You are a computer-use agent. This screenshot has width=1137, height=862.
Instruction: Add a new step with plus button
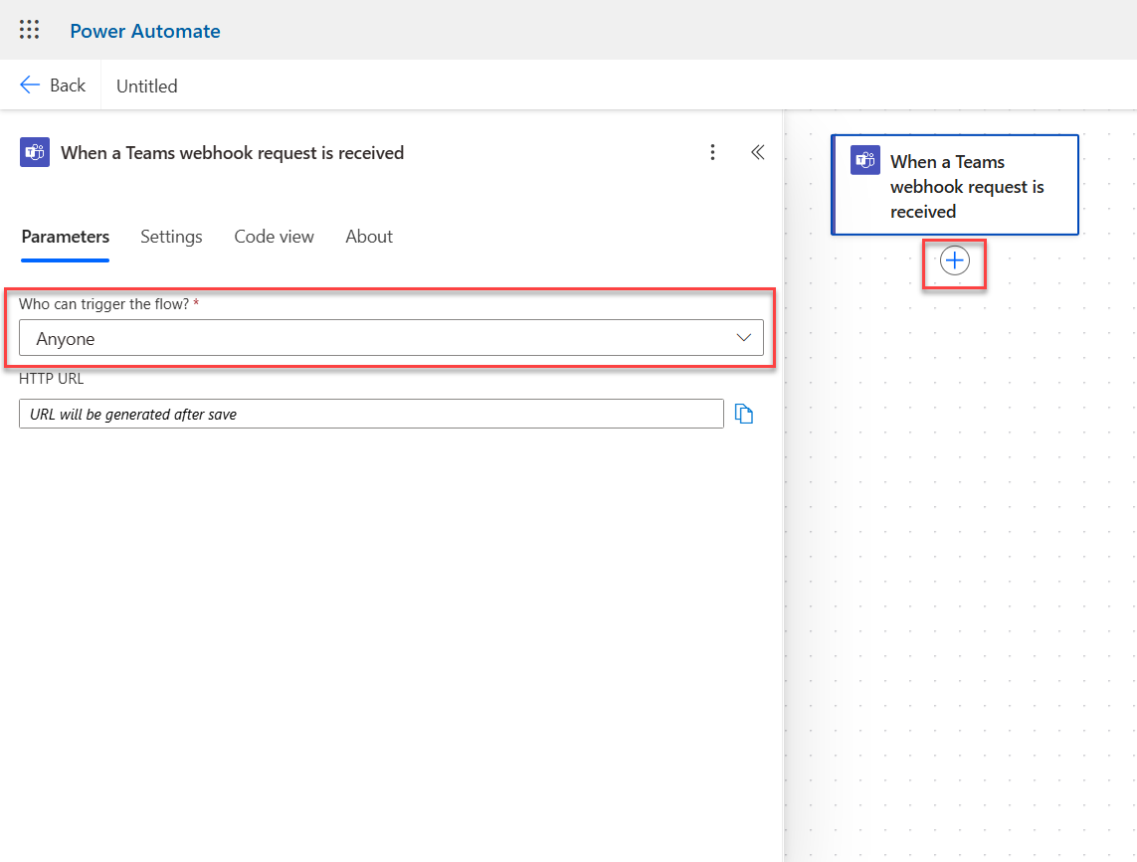tap(954, 261)
